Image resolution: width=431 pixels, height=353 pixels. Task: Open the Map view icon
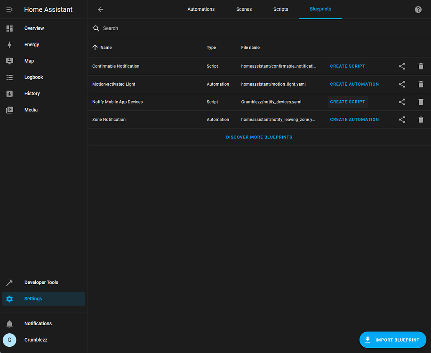[x=9, y=61]
